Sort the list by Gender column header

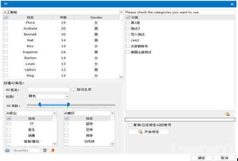coord(96,17)
